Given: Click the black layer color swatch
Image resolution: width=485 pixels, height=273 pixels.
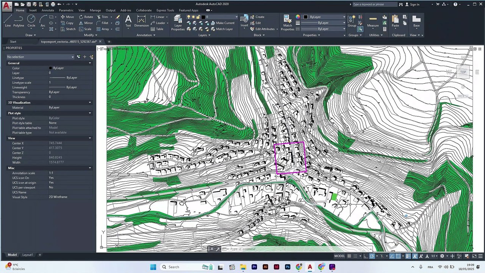Looking at the screenshot, I should pos(203,17).
